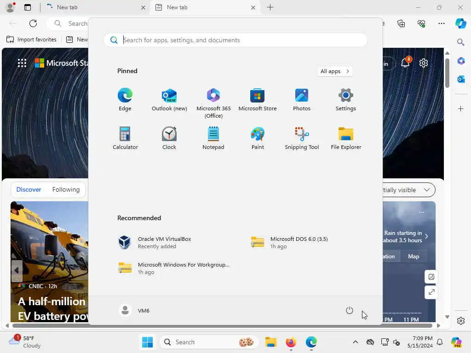Image resolution: width=471 pixels, height=353 pixels.
Task: Click the news carousel previous arrow
Action: coord(17,271)
